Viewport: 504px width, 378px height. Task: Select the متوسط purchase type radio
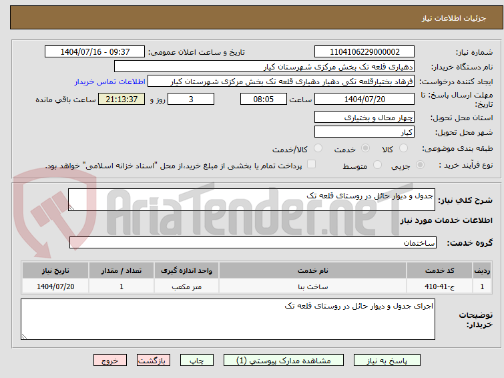(377, 165)
